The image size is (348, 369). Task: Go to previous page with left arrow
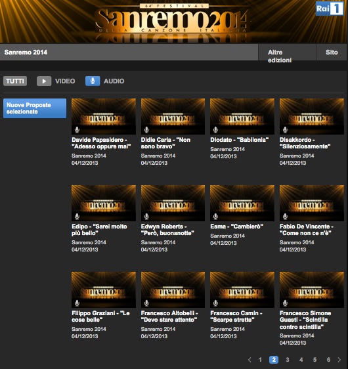pos(250,360)
